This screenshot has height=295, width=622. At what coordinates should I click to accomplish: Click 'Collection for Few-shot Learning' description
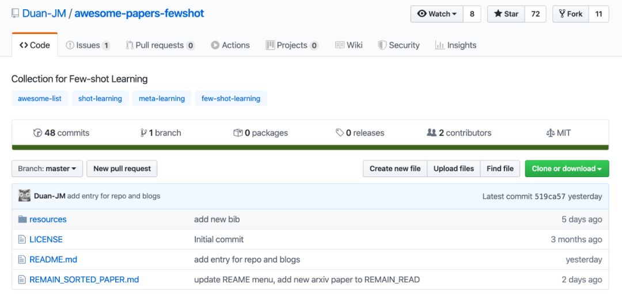coord(79,79)
